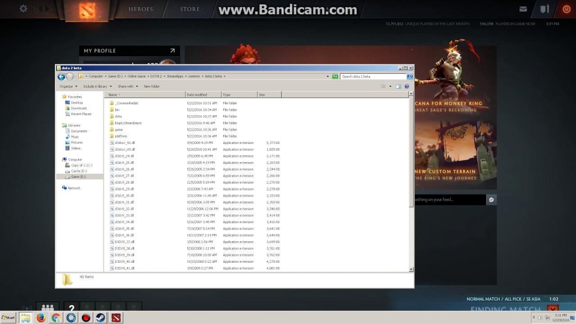The height and width of the screenshot is (324, 576).
Task: Click the Windows Explorer taskbar icon
Action: click(x=25, y=318)
